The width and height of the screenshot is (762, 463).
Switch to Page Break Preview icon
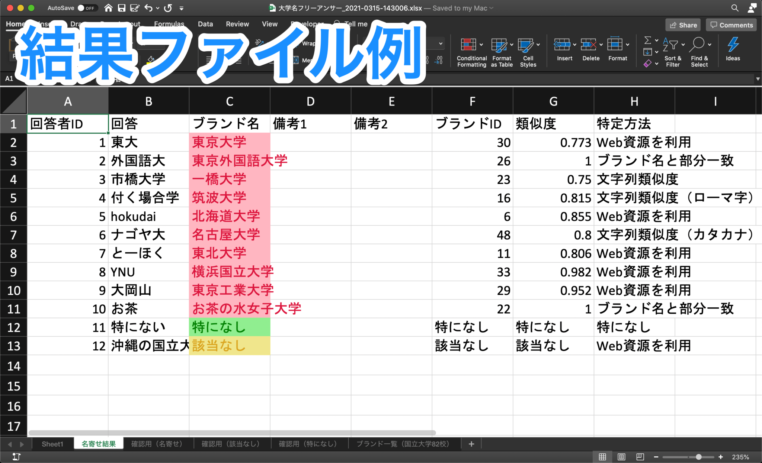point(640,457)
